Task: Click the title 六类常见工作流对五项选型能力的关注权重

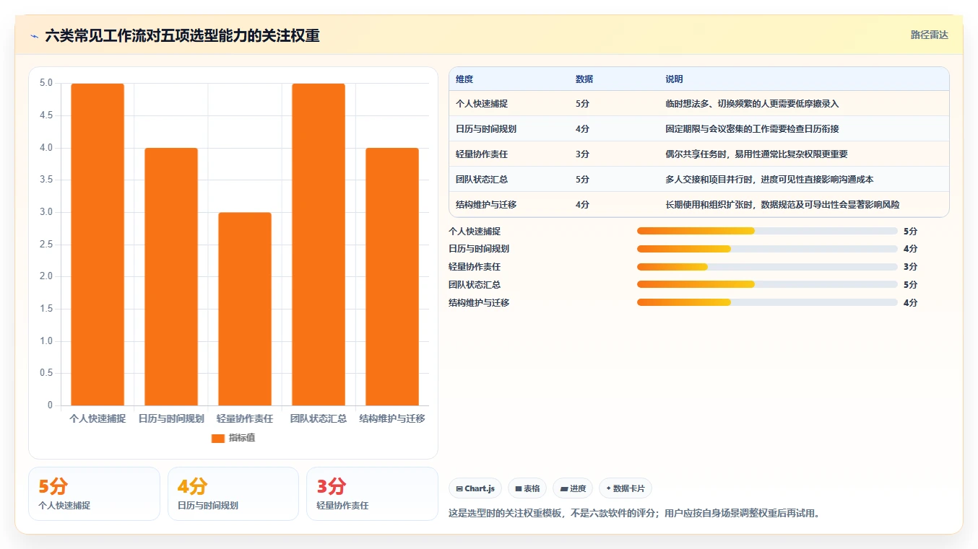Action: (x=182, y=35)
